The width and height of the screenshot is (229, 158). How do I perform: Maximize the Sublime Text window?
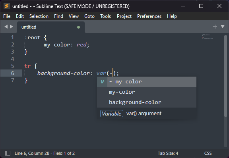click(x=201, y=6)
